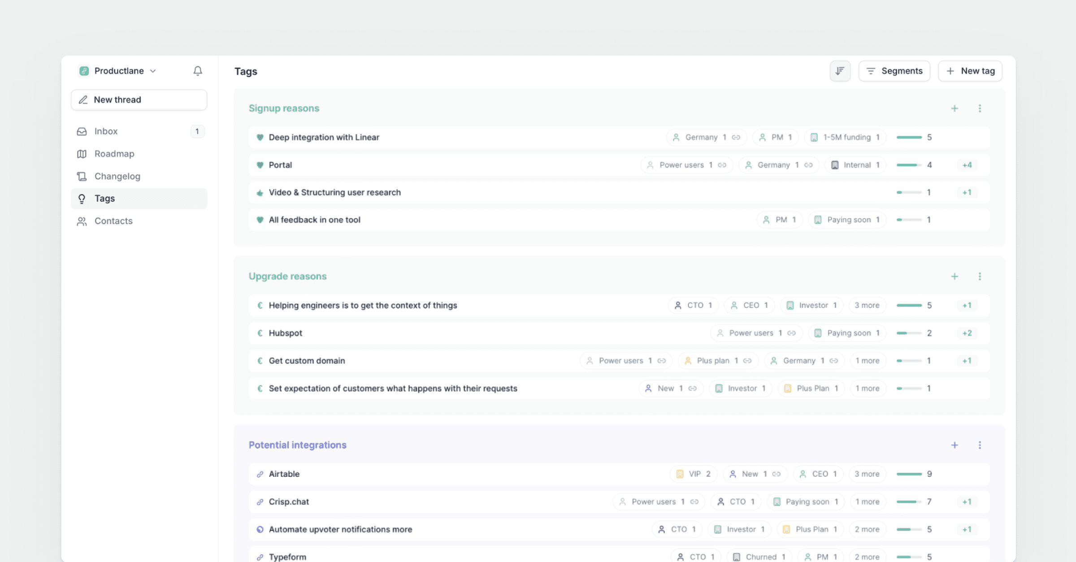1076x562 pixels.
Task: Click the New tag button
Action: tap(970, 71)
